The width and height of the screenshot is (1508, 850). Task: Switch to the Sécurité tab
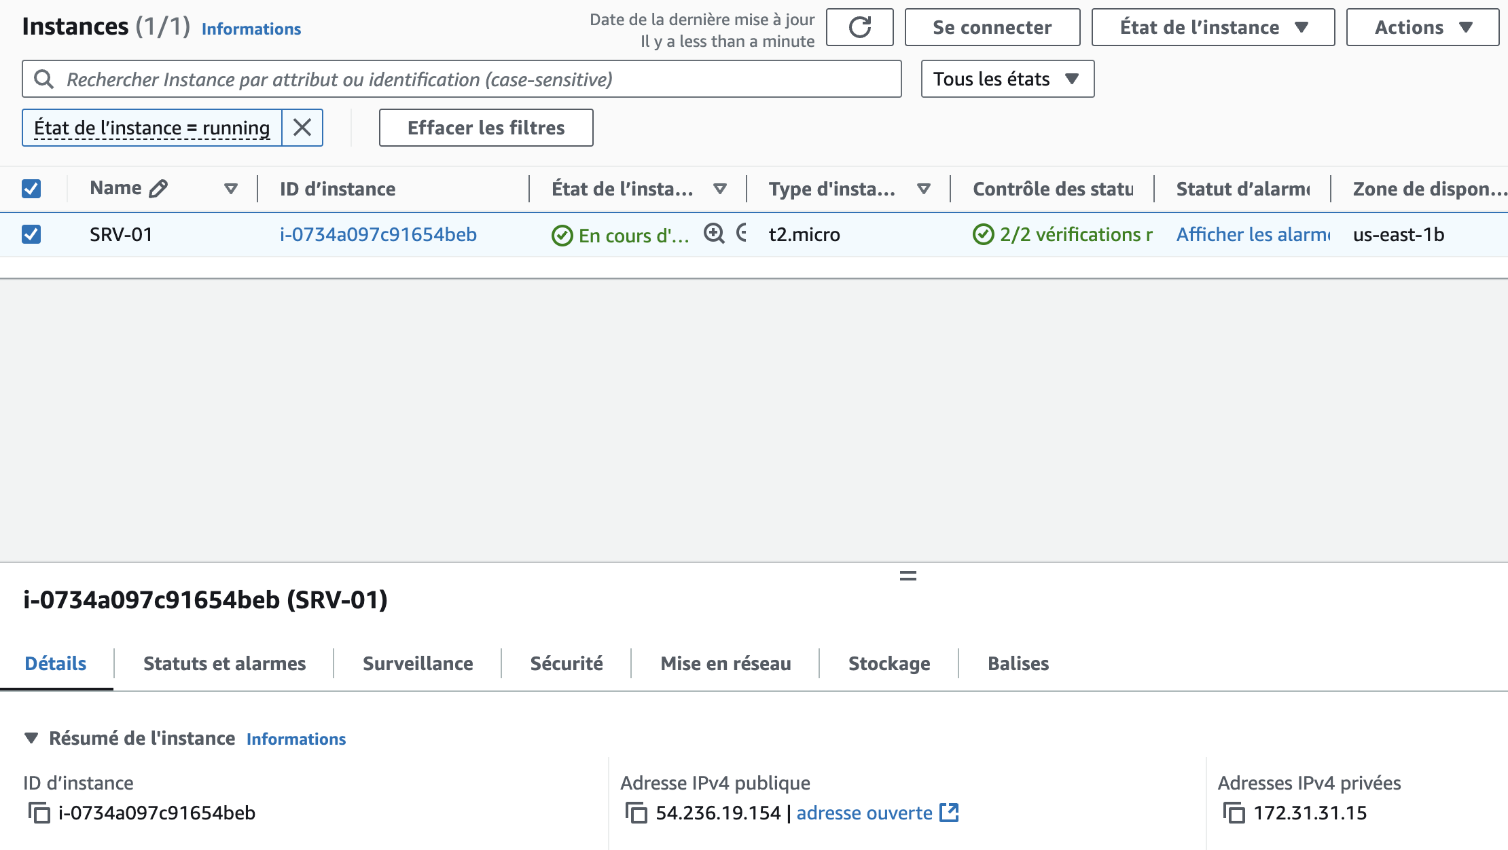coord(566,663)
